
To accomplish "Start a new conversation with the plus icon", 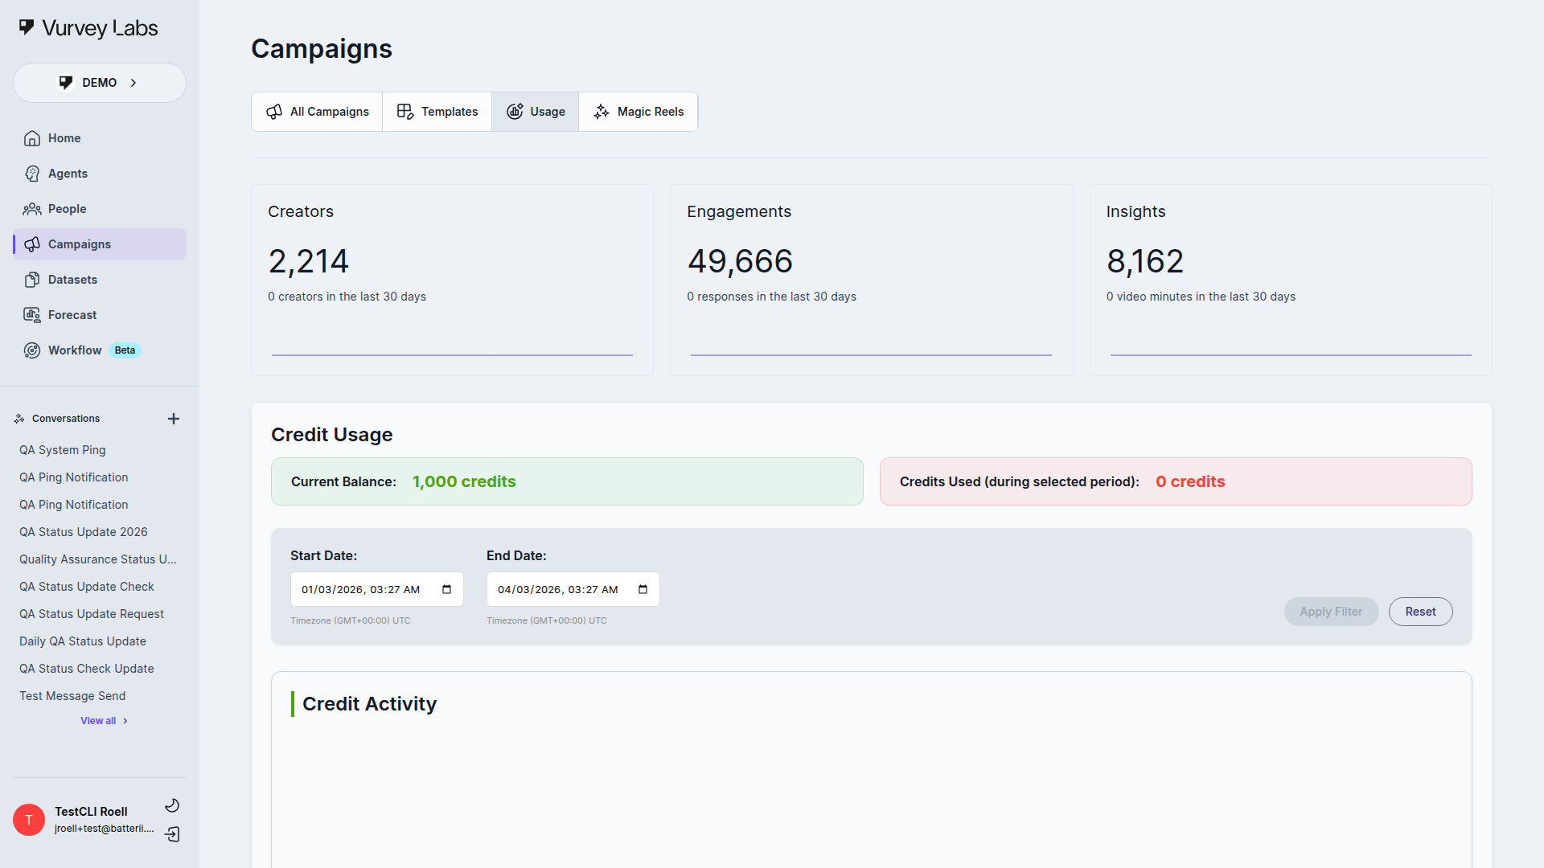I will (x=174, y=418).
